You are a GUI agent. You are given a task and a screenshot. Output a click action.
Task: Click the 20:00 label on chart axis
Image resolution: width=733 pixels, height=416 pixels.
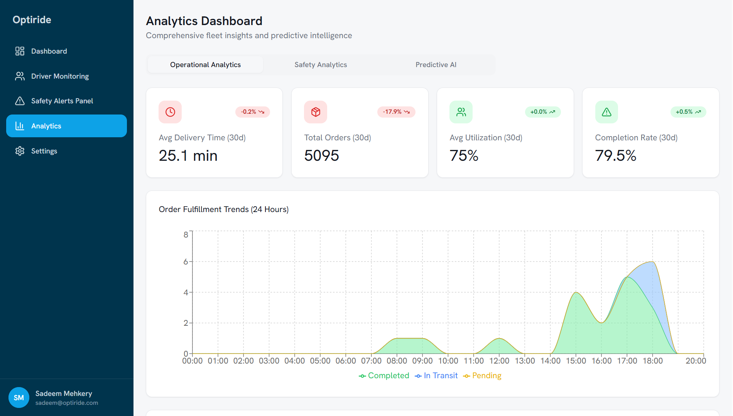pos(696,361)
